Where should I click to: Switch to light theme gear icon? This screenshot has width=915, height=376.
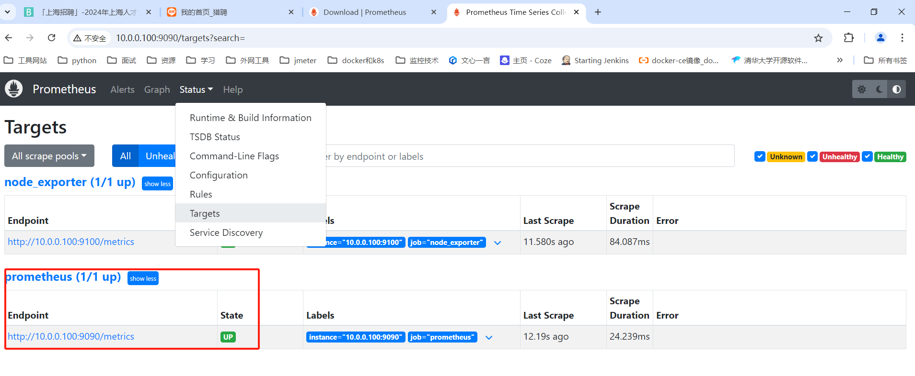point(861,89)
